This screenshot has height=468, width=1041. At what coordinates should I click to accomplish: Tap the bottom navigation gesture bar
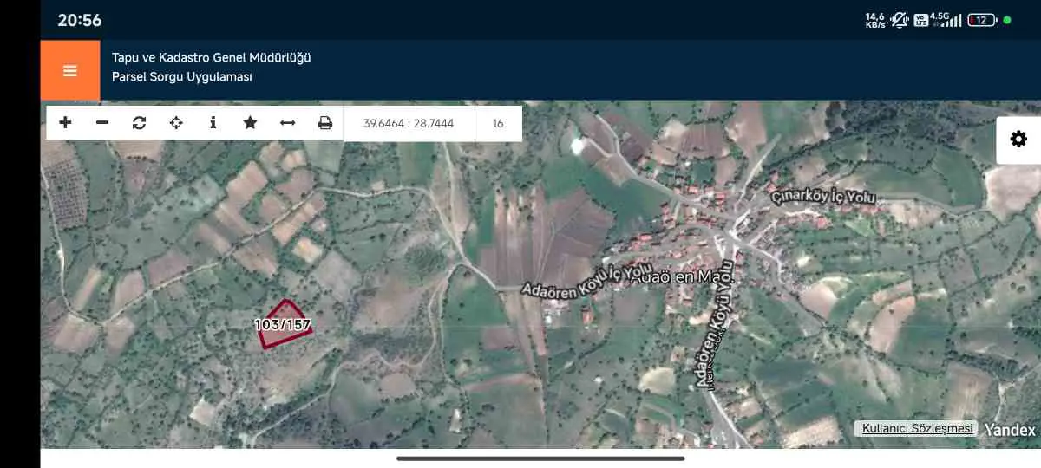coord(540,458)
